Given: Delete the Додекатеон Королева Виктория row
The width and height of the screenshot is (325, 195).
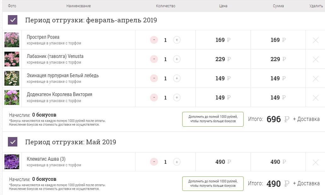Looking at the screenshot, I should (x=316, y=97).
